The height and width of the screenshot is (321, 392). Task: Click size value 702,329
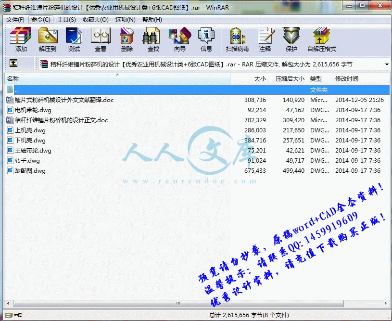pyautogui.click(x=255, y=120)
